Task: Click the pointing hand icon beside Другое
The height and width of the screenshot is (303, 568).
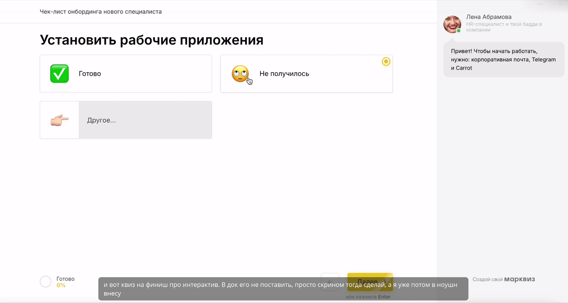Action: [59, 120]
